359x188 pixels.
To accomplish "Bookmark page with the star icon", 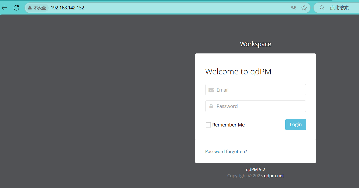I will pyautogui.click(x=304, y=8).
